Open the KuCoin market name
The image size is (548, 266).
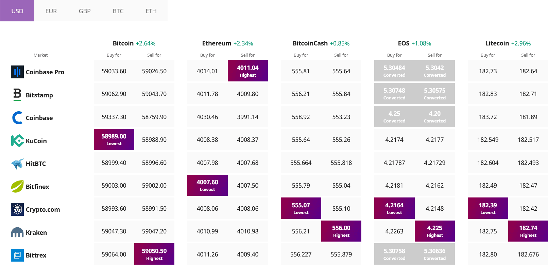click(x=36, y=141)
